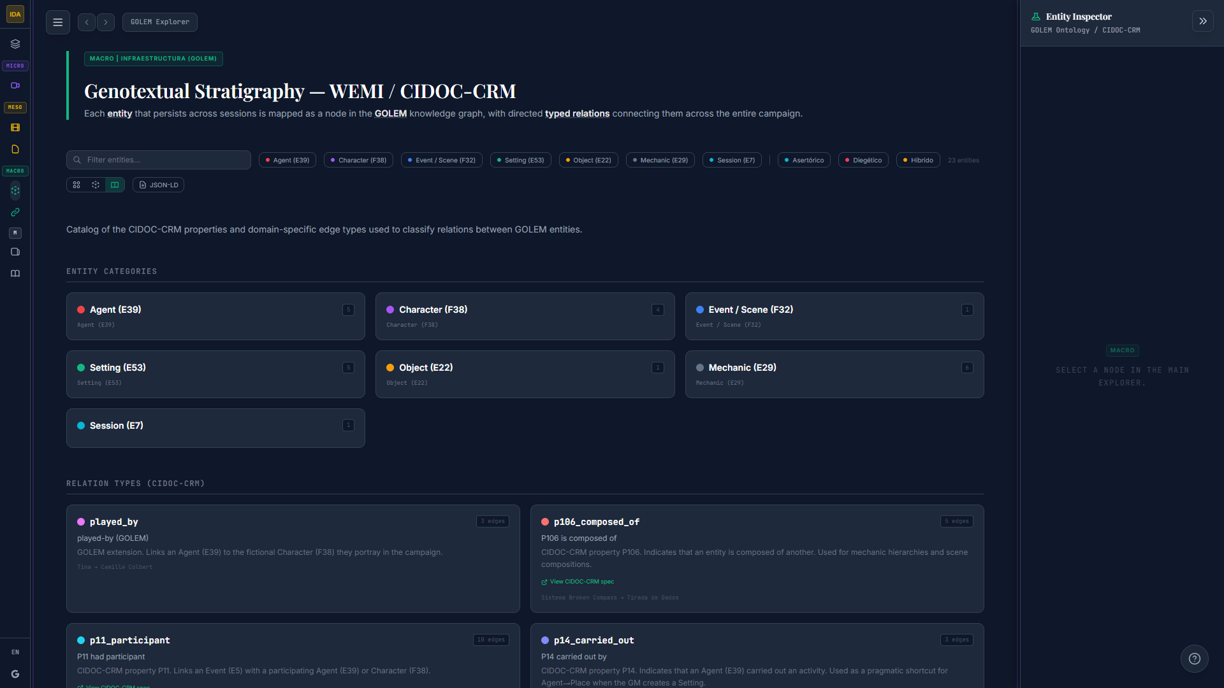The image size is (1224, 688).
Task: Switch to grid view mode
Action: pyautogui.click(x=76, y=185)
